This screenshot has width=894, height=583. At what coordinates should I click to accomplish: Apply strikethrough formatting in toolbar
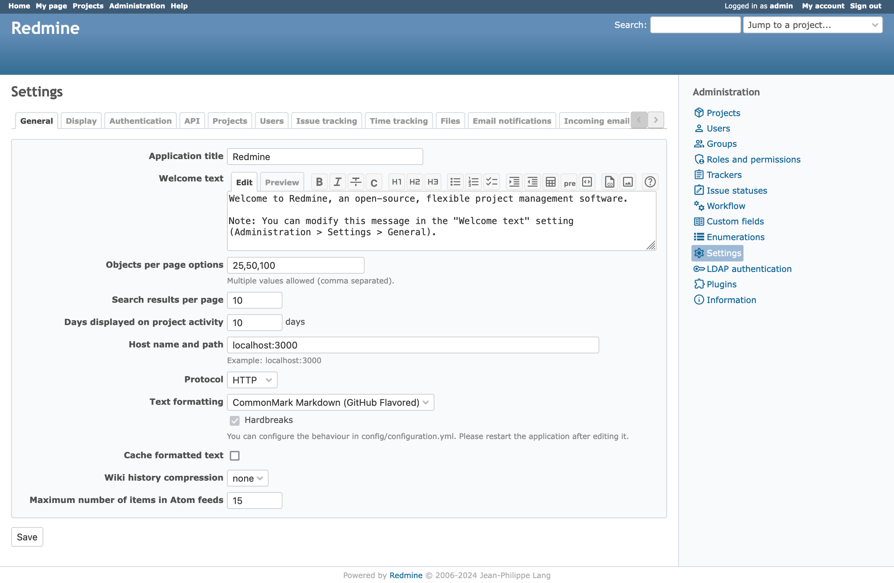(x=356, y=182)
